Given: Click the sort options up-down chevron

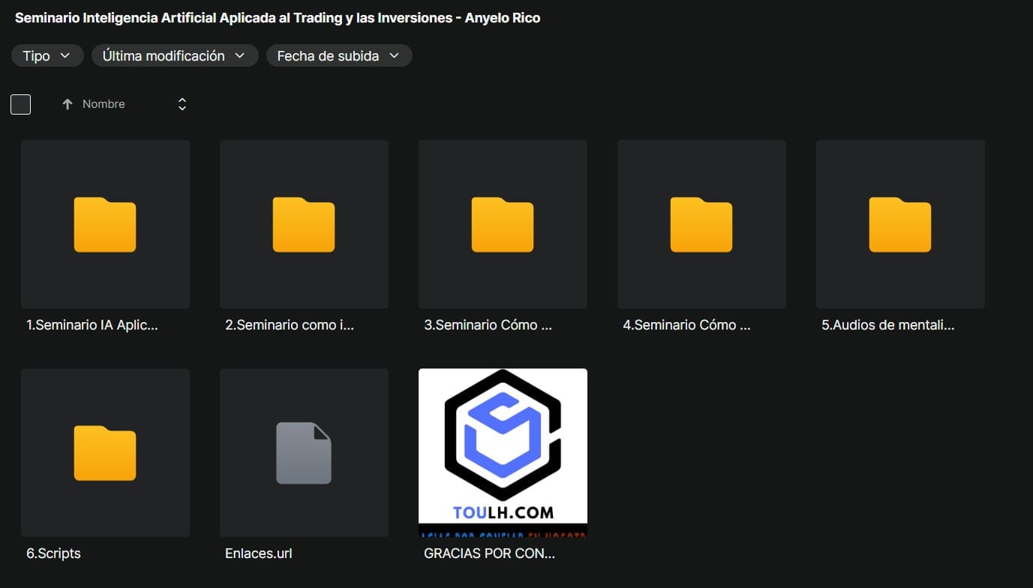Looking at the screenshot, I should click(182, 105).
